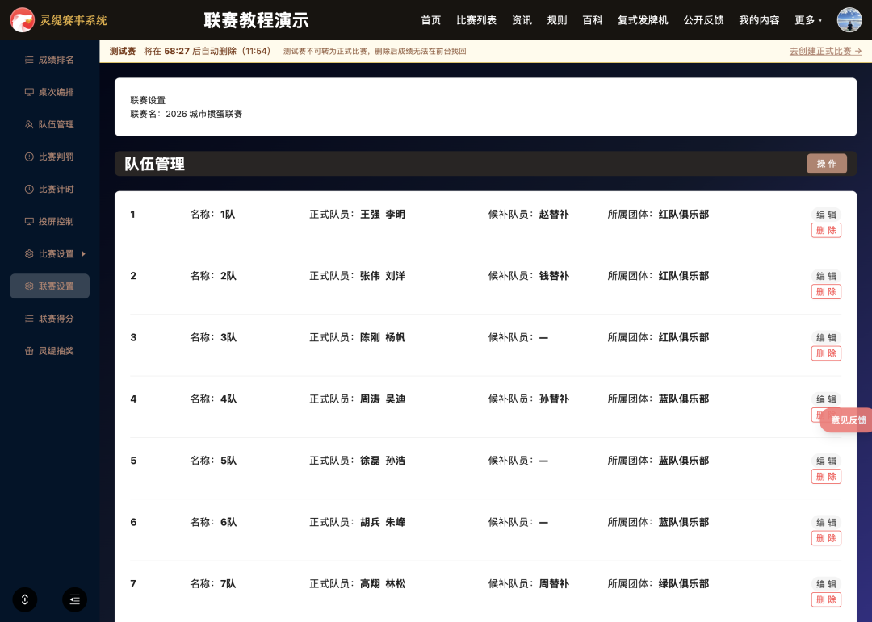872x622 pixels.
Task: Select 成绩排名 sidebar label
Action: pos(57,60)
